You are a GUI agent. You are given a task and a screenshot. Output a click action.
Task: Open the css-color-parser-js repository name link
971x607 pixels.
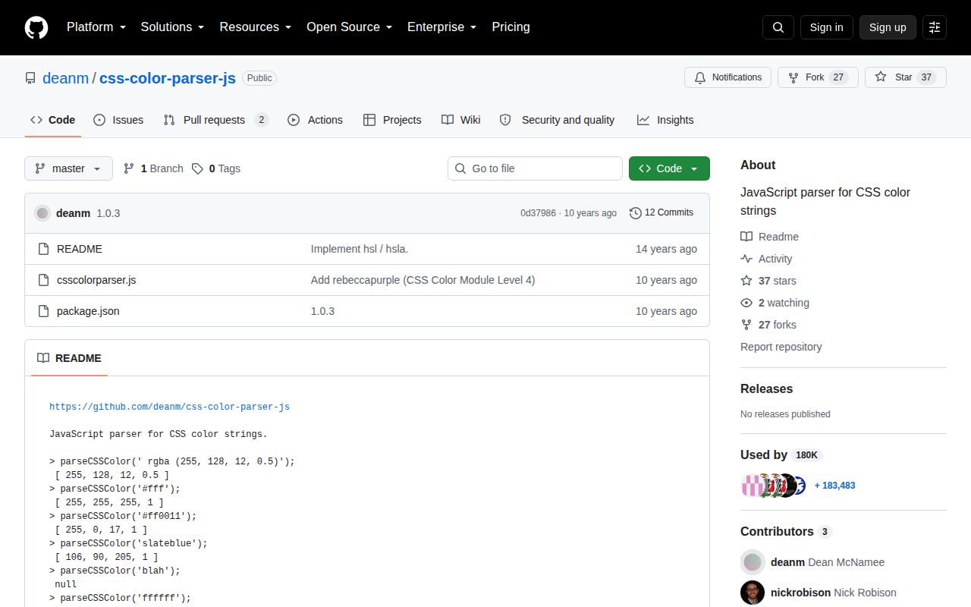[168, 78]
